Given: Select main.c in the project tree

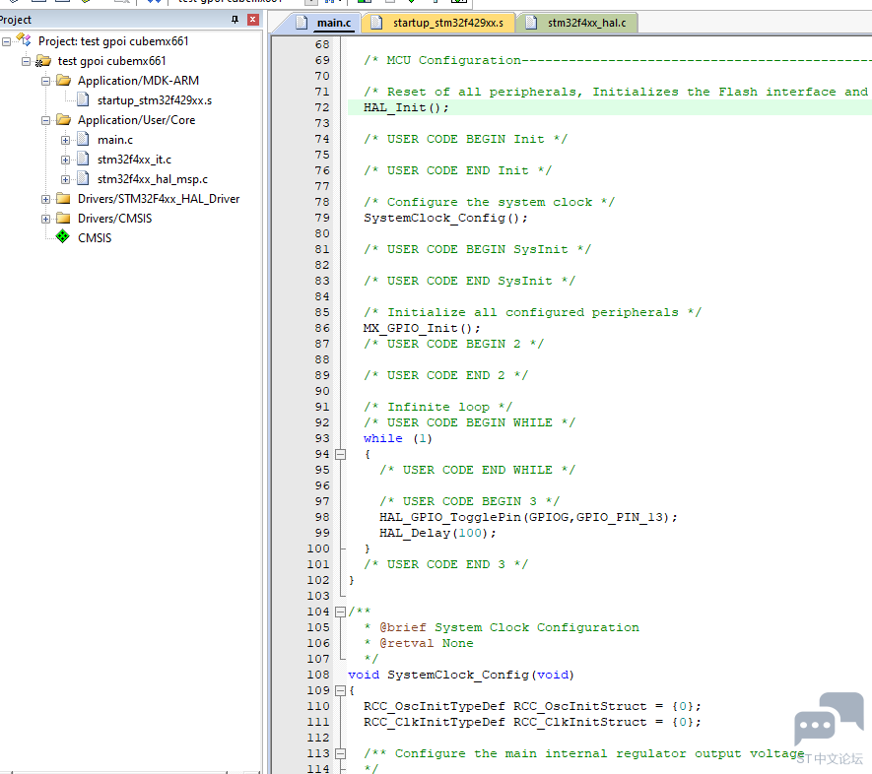Looking at the screenshot, I should point(115,140).
